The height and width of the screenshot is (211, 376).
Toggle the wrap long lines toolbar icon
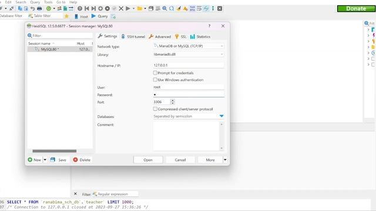(x=199, y=9)
